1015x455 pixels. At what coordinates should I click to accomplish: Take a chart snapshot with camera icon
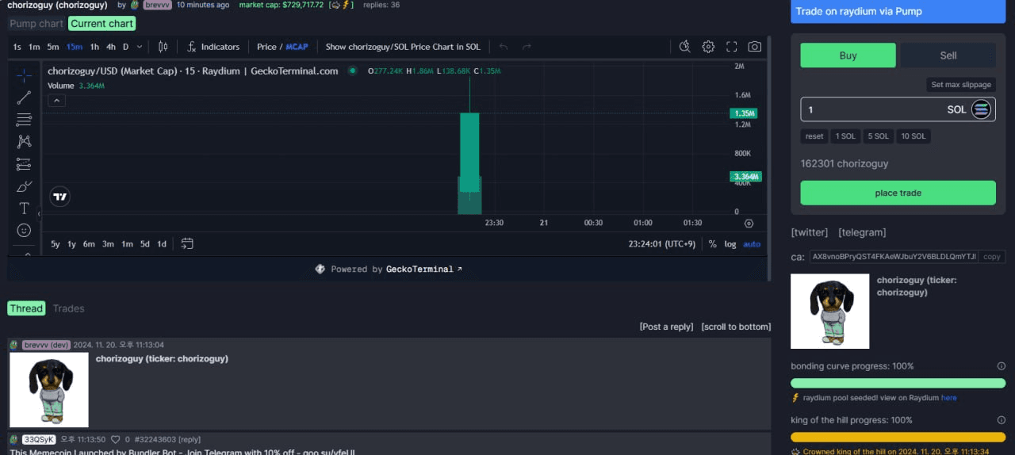755,47
